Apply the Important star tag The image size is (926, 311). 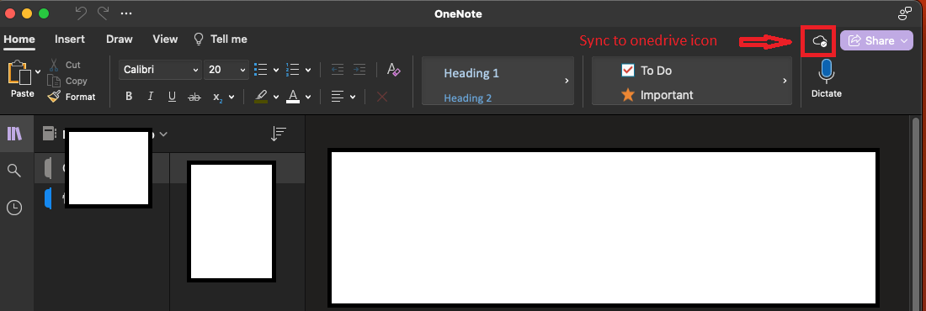[657, 94]
